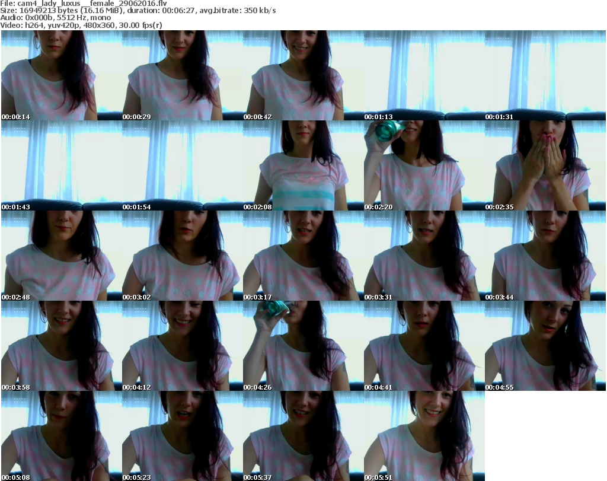Select the thumbnail frame at 00:04:12
The height and width of the screenshot is (481, 607).
click(183, 345)
